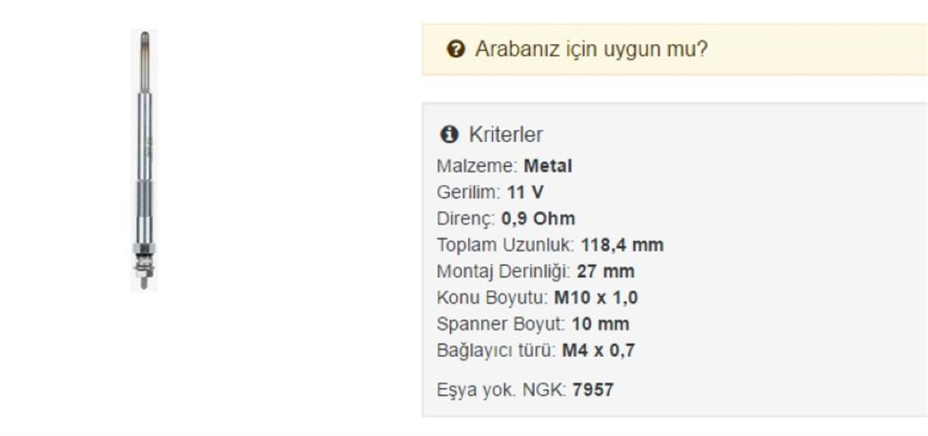This screenshot has height=436, width=928.
Task: Click the Bağlayıcı türü M4 x 0,7 value
Action: pos(598,350)
